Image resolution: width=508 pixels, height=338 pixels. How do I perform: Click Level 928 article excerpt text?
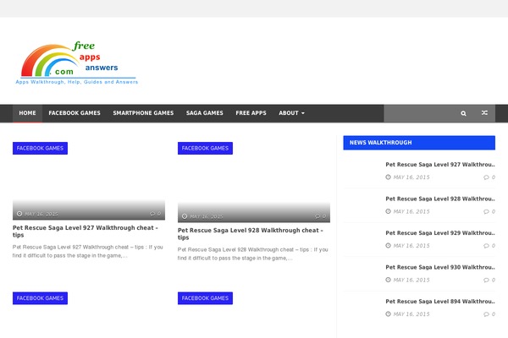click(252, 253)
